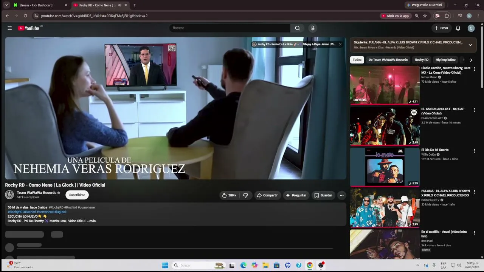Click the Compartir share button
Screen dimensions: 484x272
coord(267,195)
